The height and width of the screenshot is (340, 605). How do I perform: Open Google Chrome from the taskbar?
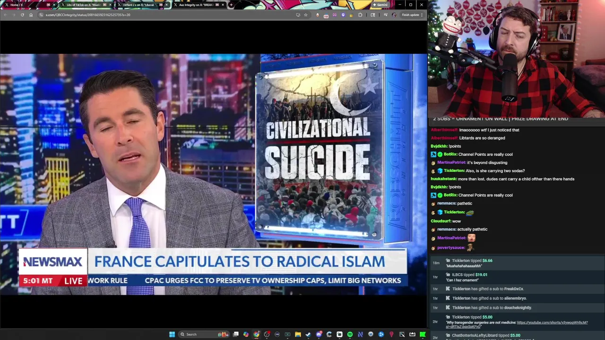(x=256, y=334)
